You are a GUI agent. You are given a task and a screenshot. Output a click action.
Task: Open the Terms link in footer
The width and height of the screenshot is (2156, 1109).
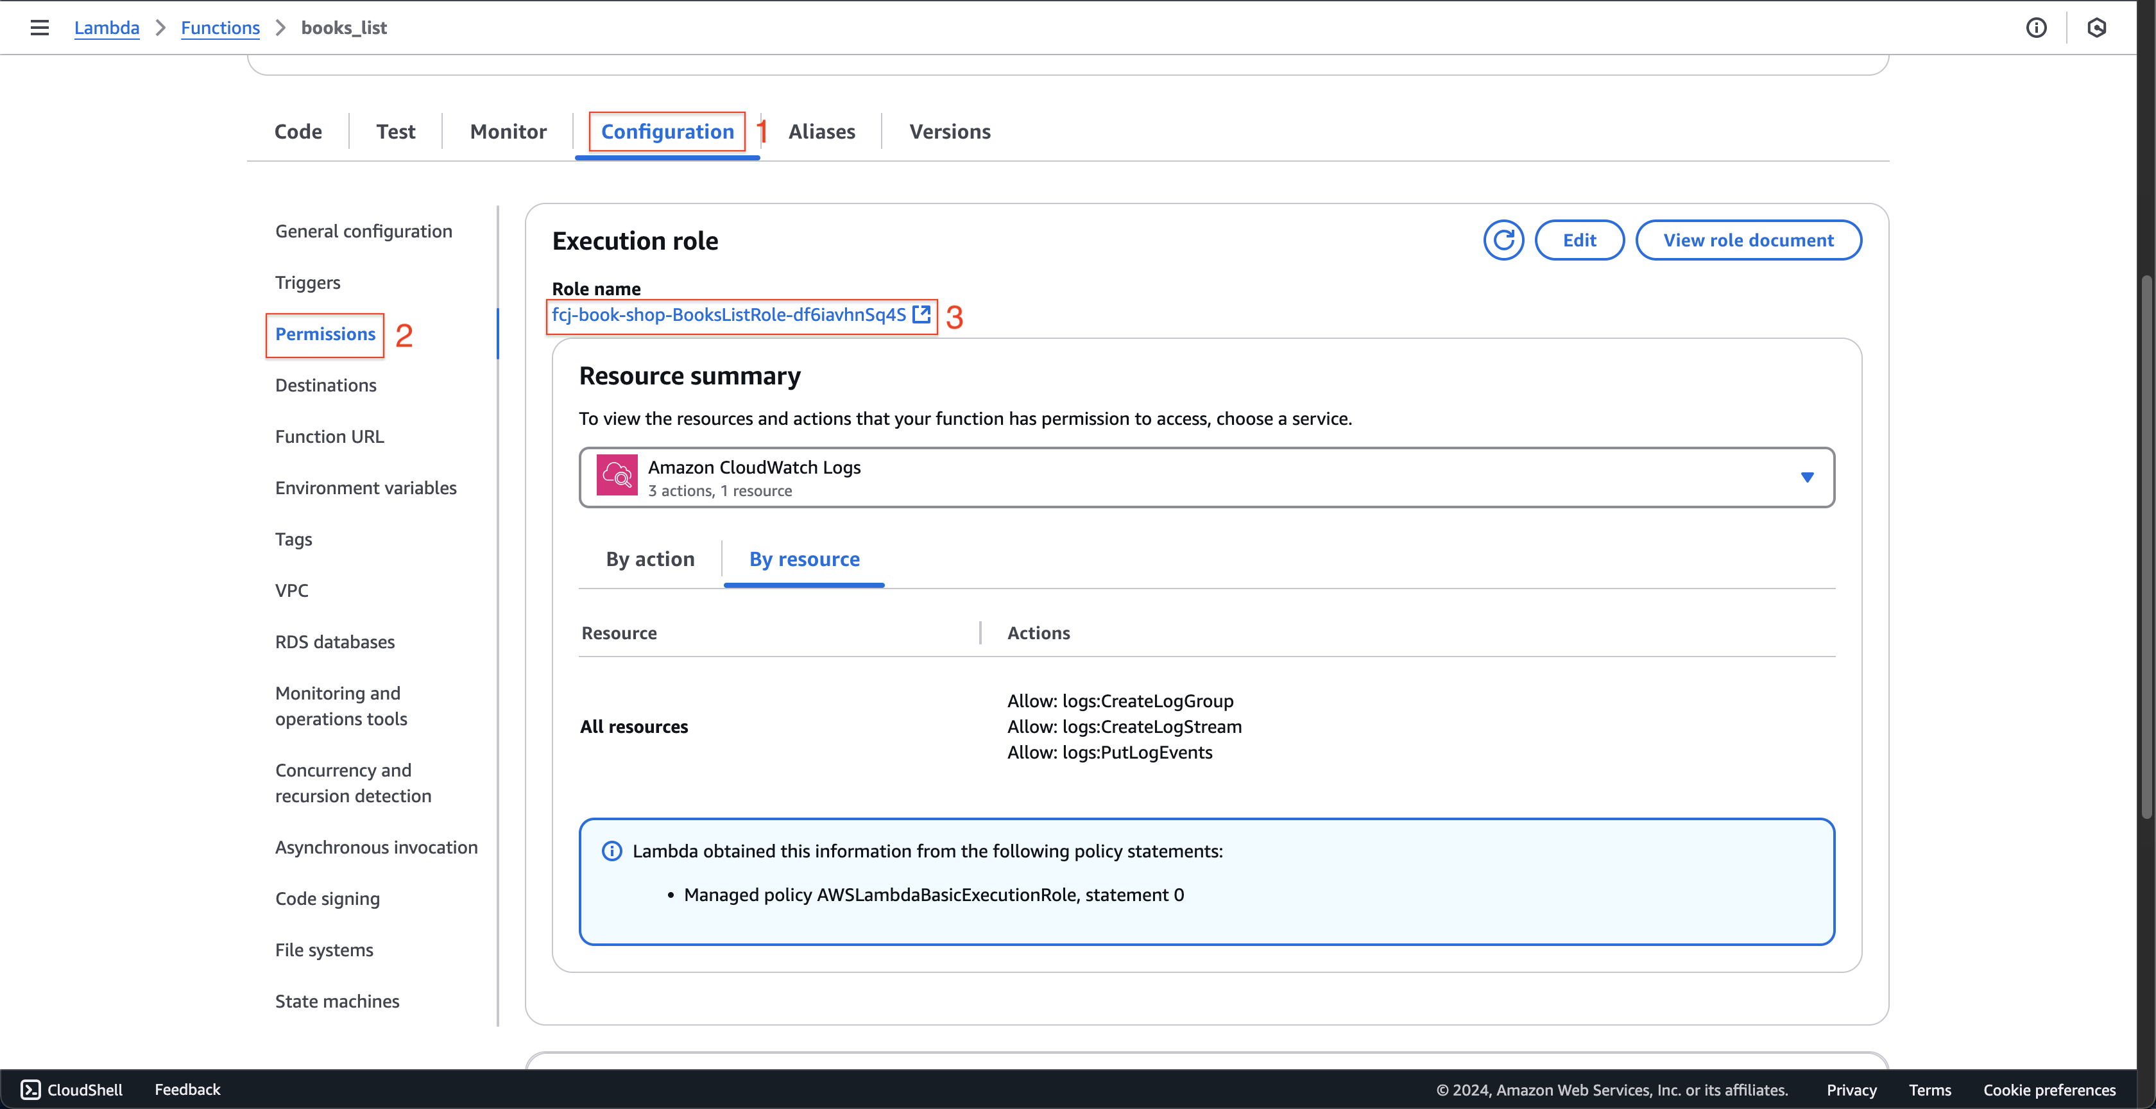point(1930,1090)
